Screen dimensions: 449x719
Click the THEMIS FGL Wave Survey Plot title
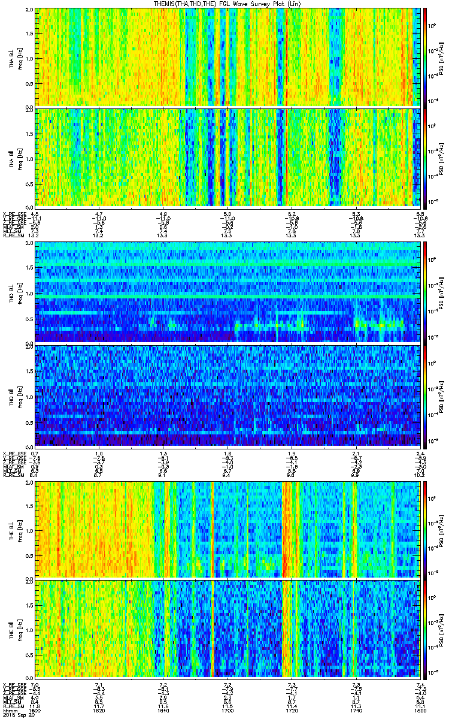point(228,4)
